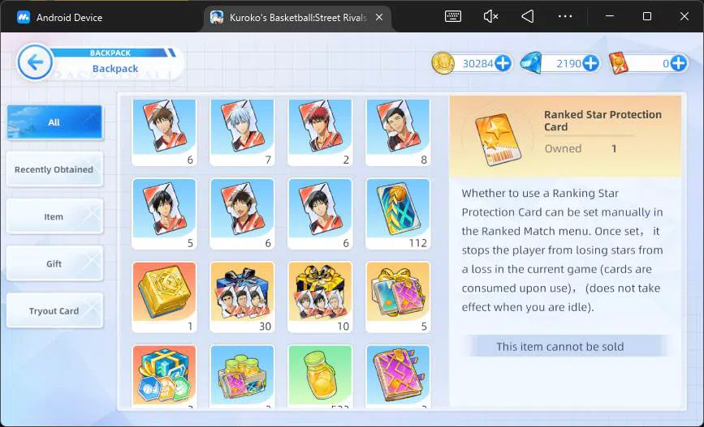Select the blue gift box with badges item
Image resolution: width=704 pixels, height=427 pixels.
[164, 377]
